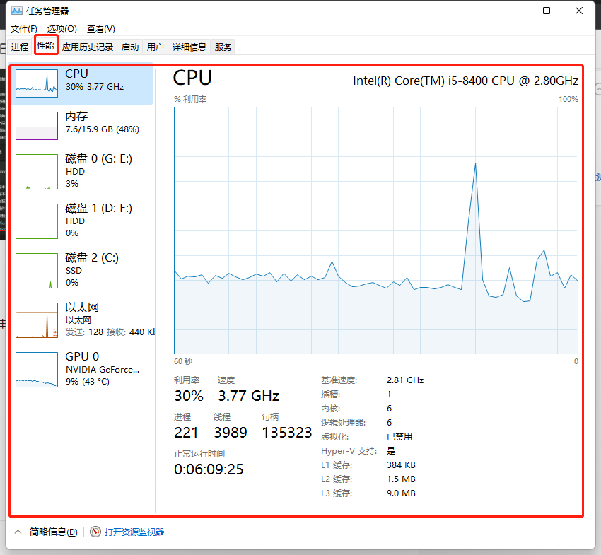Open the 文件(F) menu
The height and width of the screenshot is (555, 601).
23,29
